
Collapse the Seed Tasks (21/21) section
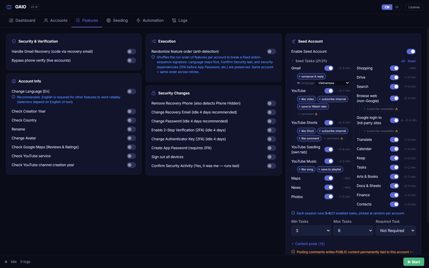tap(309, 61)
